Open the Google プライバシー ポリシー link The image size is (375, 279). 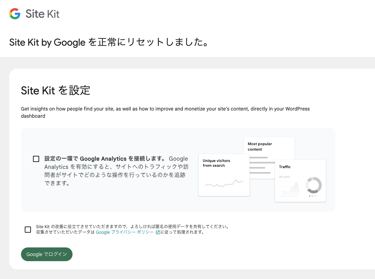(125, 232)
